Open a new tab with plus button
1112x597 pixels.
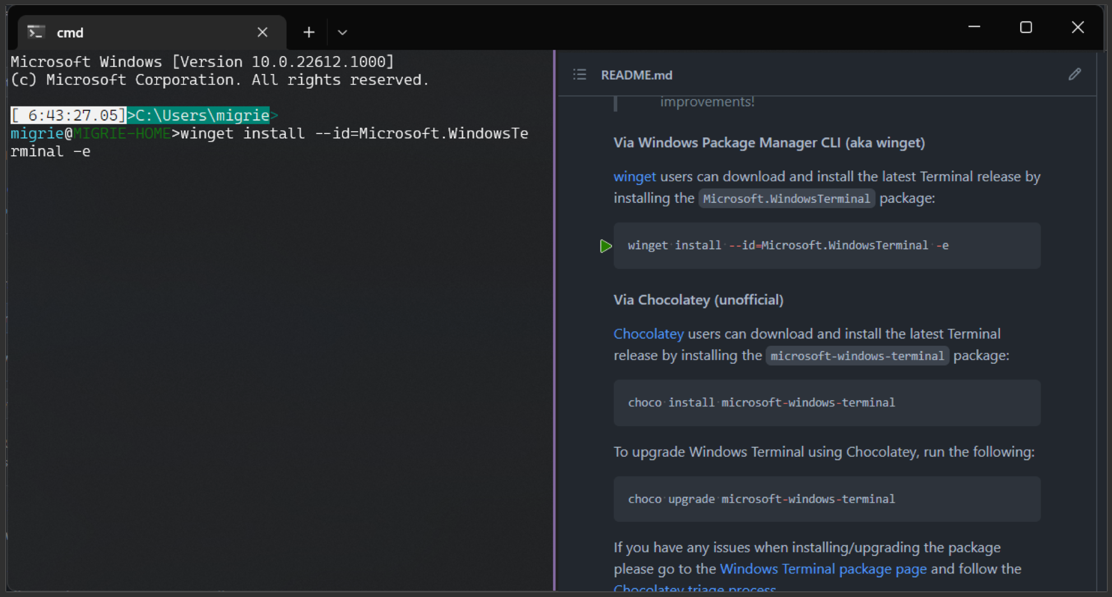pyautogui.click(x=309, y=33)
